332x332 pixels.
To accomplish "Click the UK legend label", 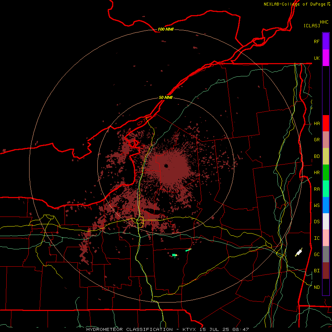I will click(x=317, y=58).
